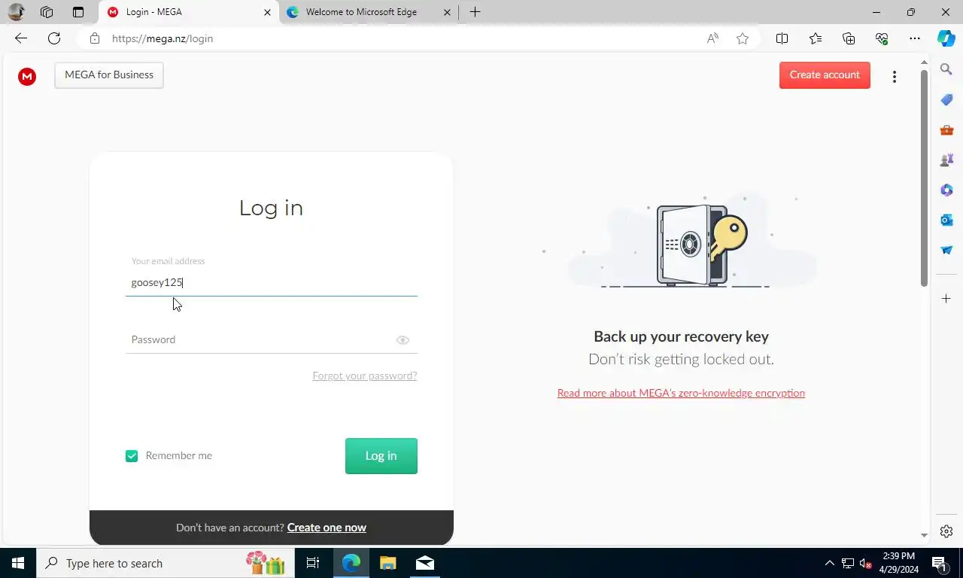Screen dimensions: 963x578
Task: Open sidebar Tools briefcase icon
Action: 946,129
